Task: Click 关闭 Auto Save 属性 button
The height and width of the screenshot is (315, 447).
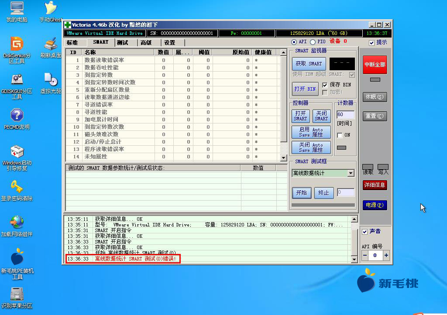Action: tap(311, 147)
